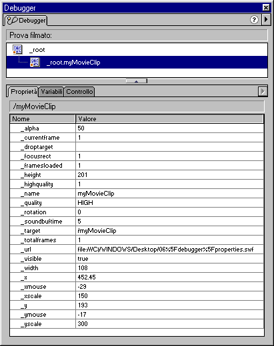274x346 pixels.
Task: Select the _alpha property name
Action: tap(30, 128)
